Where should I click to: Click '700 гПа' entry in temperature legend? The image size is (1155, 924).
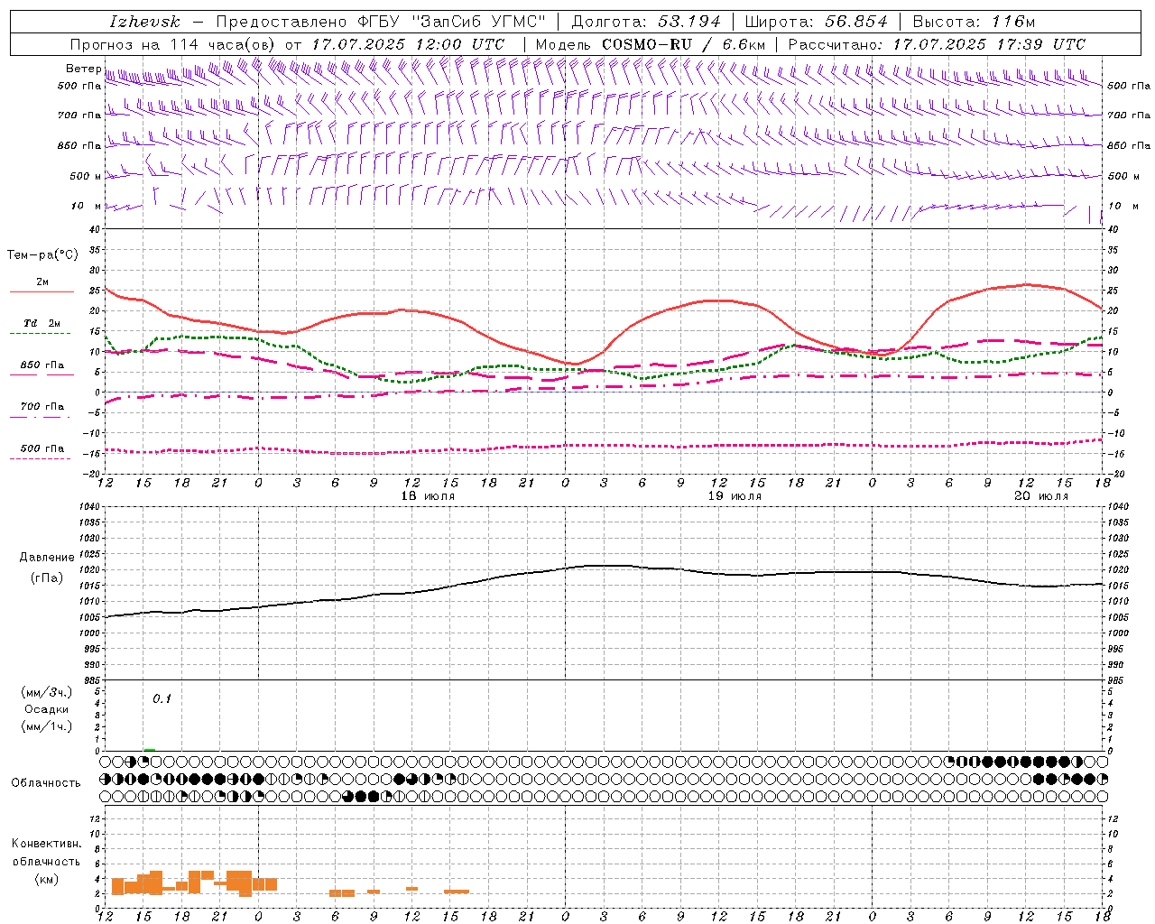[42, 407]
